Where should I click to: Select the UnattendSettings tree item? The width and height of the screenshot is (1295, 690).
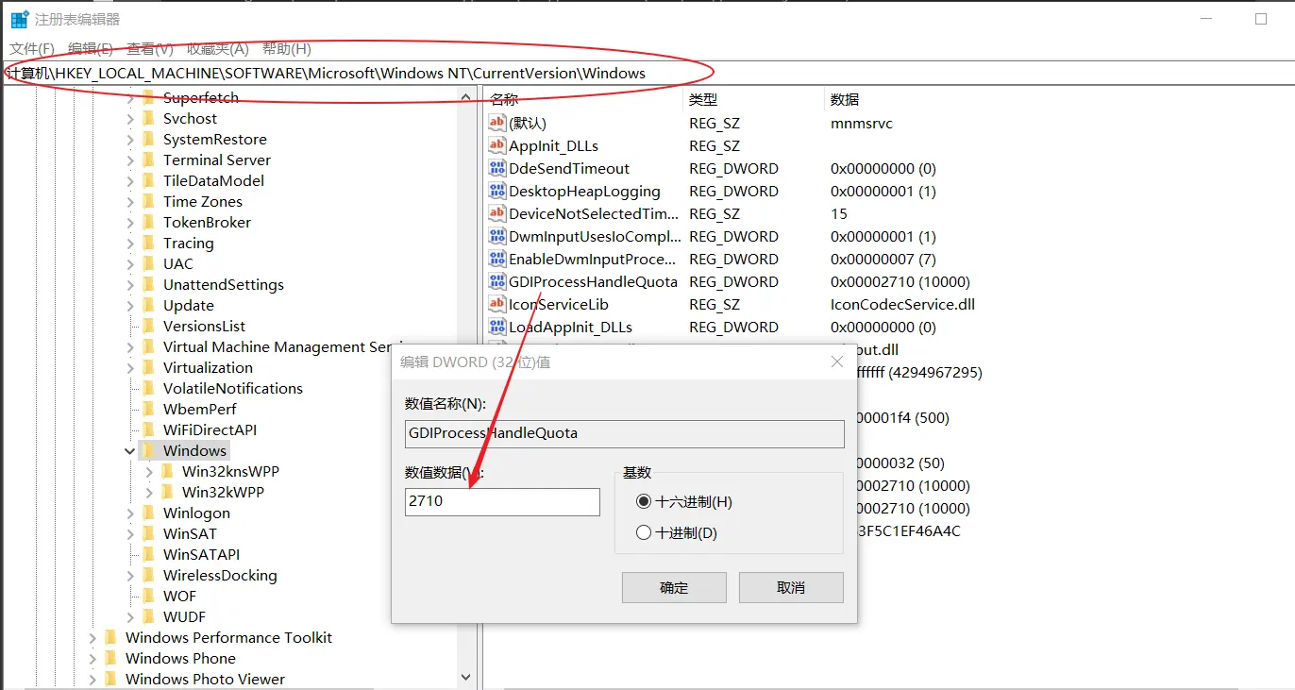(x=223, y=284)
